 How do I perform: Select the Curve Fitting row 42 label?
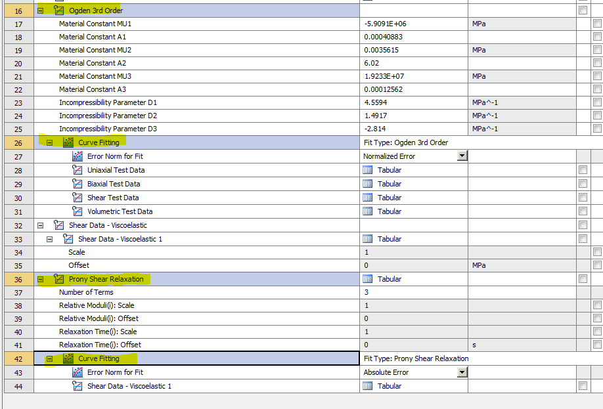click(99, 358)
